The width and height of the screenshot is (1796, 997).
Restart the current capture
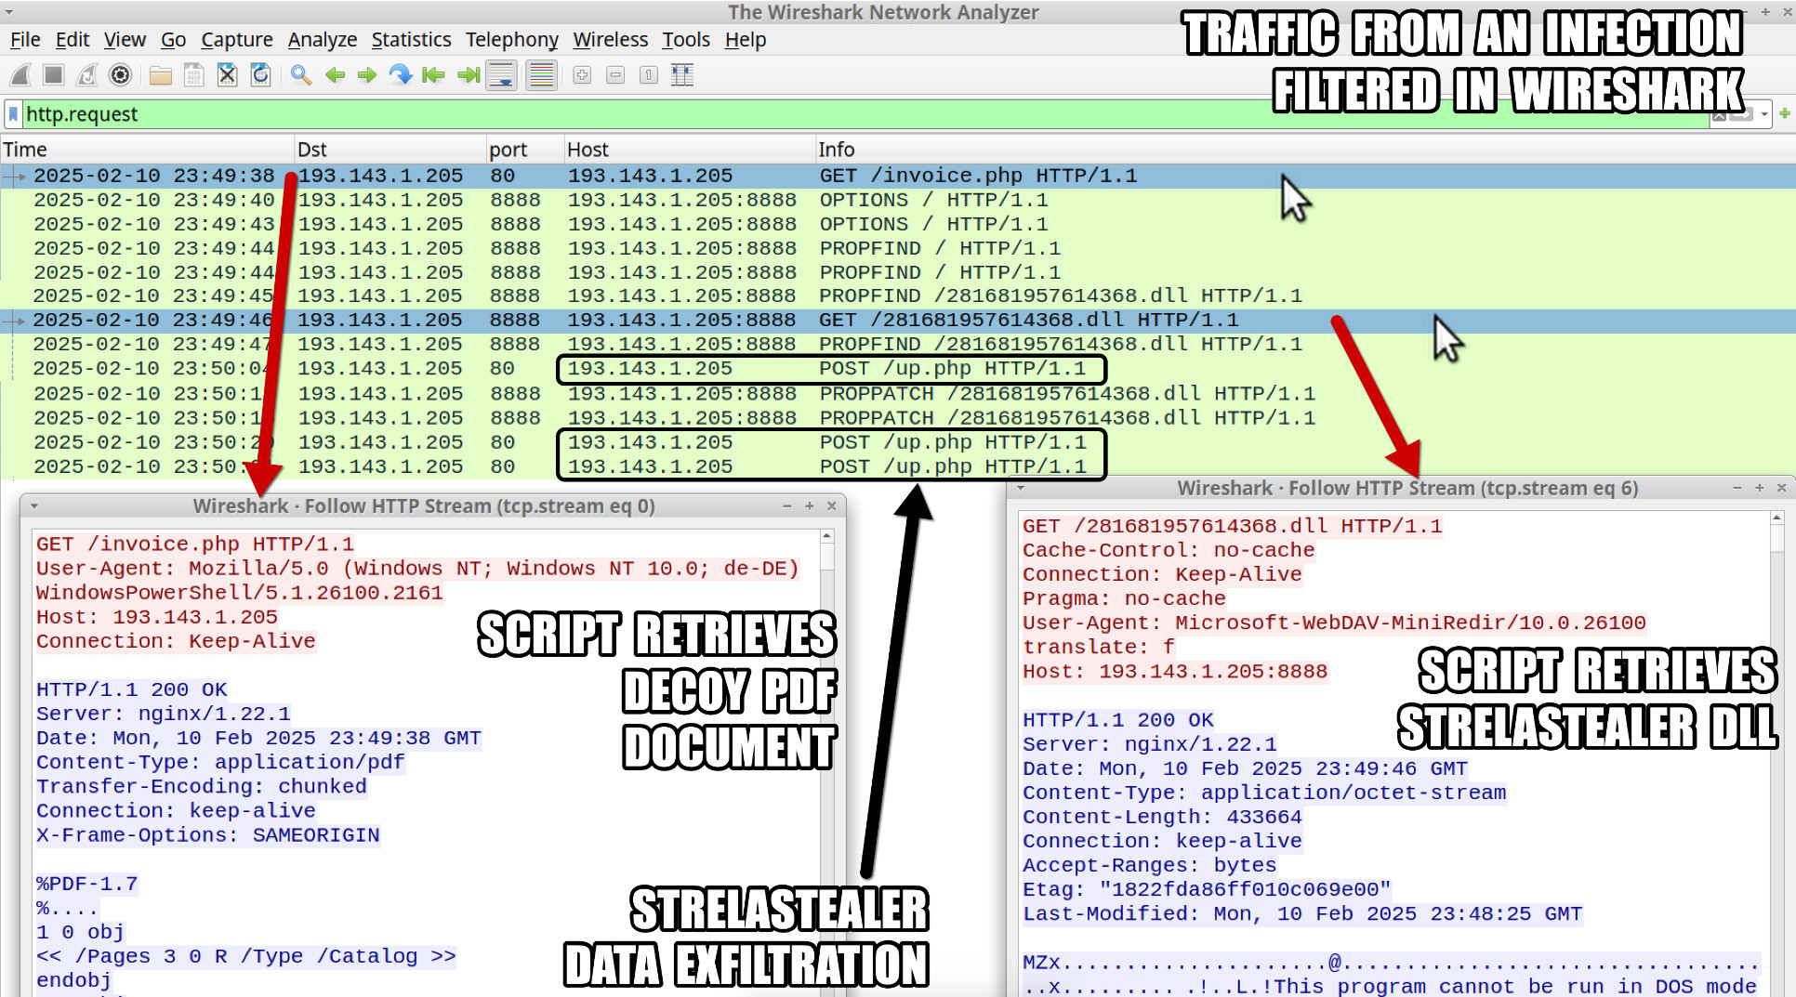click(87, 75)
